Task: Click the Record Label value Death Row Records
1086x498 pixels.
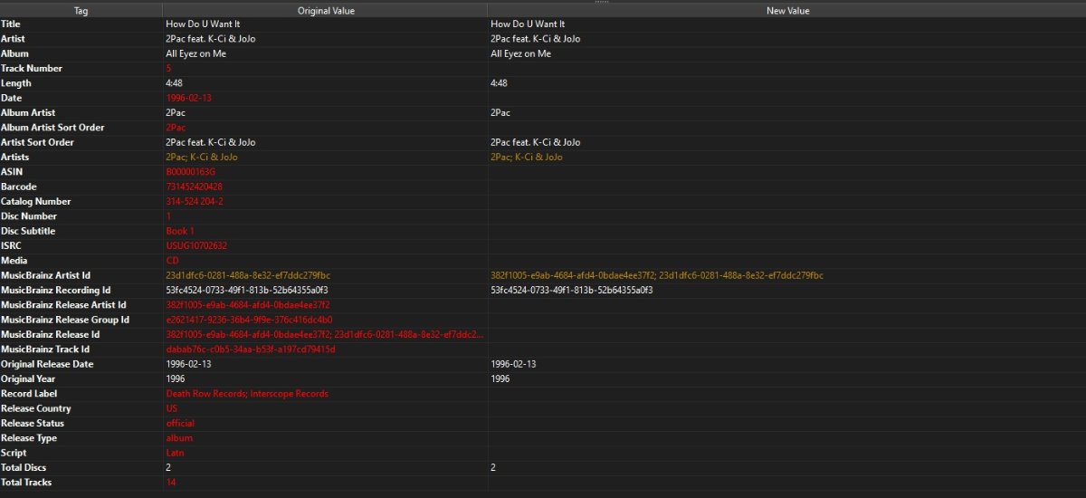Action: point(247,393)
